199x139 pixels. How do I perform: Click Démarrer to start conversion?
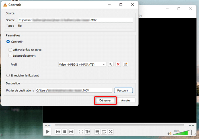[105, 100]
